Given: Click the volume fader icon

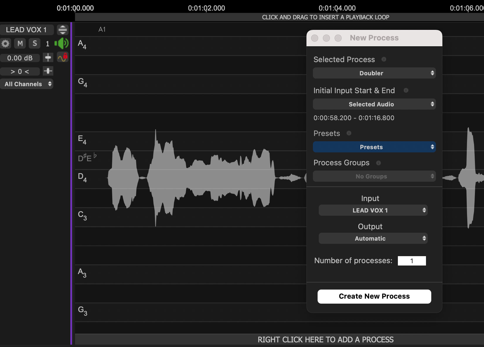Looking at the screenshot, I should point(48,57).
